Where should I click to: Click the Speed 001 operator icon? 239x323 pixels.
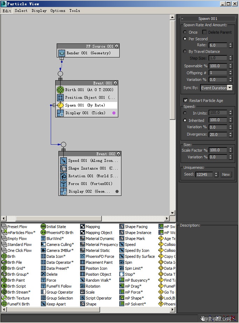pyautogui.click(x=63, y=160)
